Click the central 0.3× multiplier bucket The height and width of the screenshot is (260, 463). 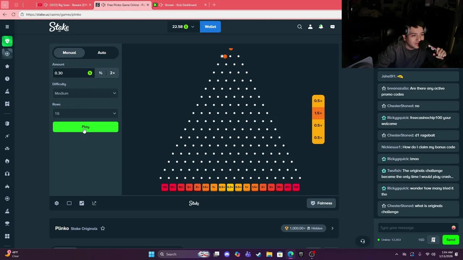click(x=230, y=187)
